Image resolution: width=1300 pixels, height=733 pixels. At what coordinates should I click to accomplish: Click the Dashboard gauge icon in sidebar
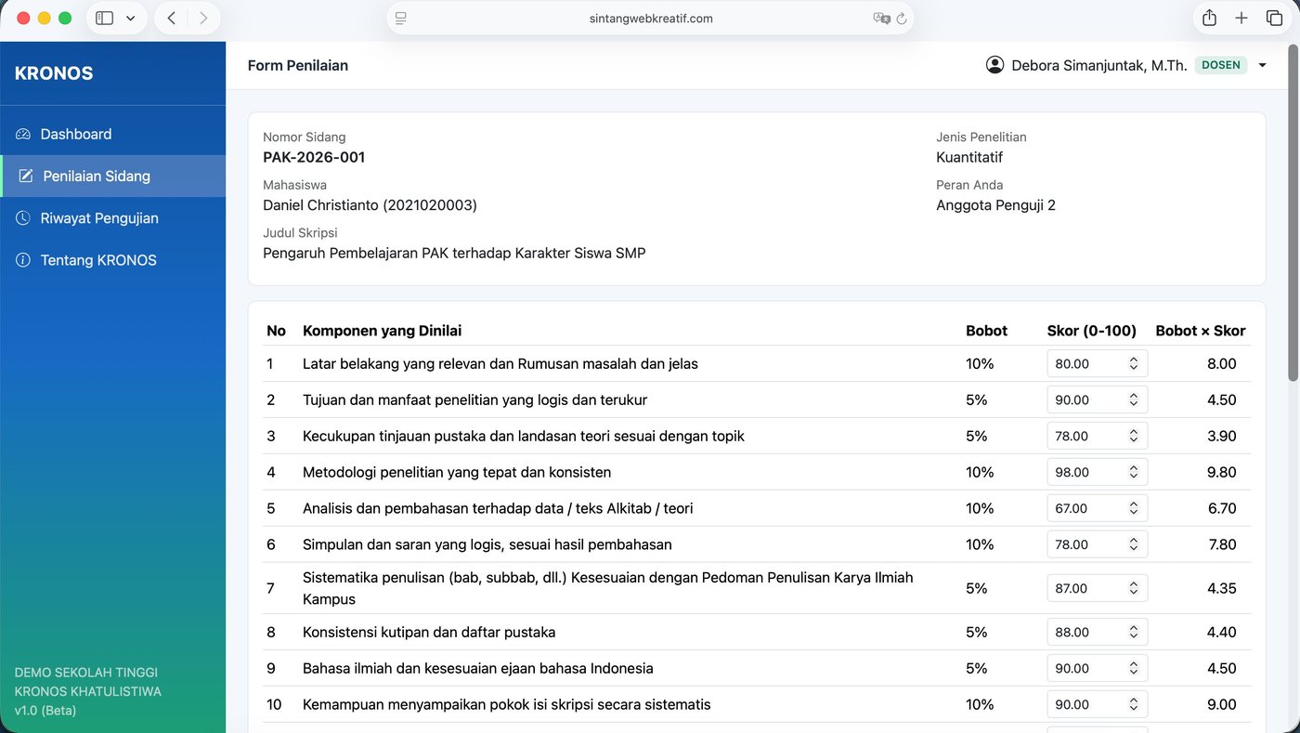coord(23,134)
